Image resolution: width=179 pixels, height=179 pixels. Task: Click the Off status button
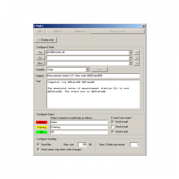pos(39,32)
